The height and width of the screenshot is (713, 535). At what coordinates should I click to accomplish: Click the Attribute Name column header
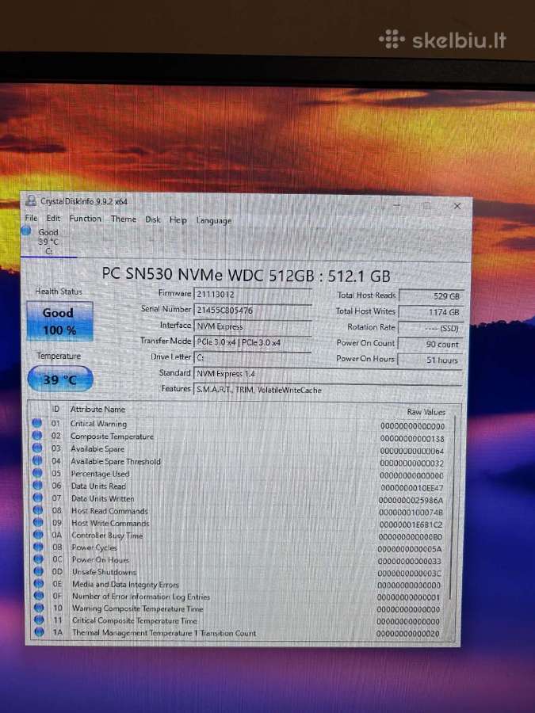(97, 410)
